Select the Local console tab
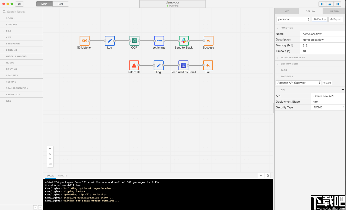The height and width of the screenshot is (210, 346). 50,176
